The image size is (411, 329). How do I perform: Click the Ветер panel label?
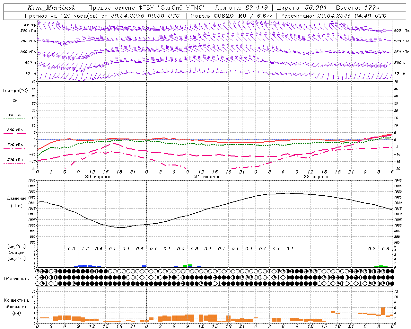pyautogui.click(x=30, y=24)
